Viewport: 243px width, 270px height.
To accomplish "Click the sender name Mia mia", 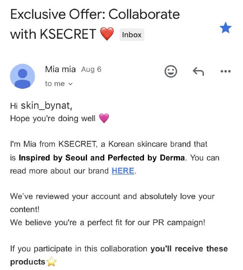I will tap(61, 69).
